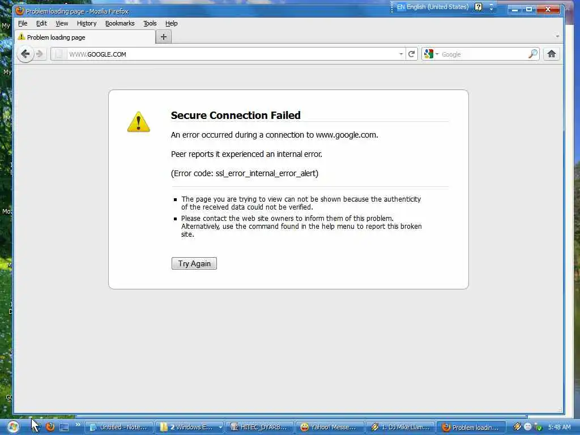Open the Edit menu
580x435 pixels.
coord(41,23)
